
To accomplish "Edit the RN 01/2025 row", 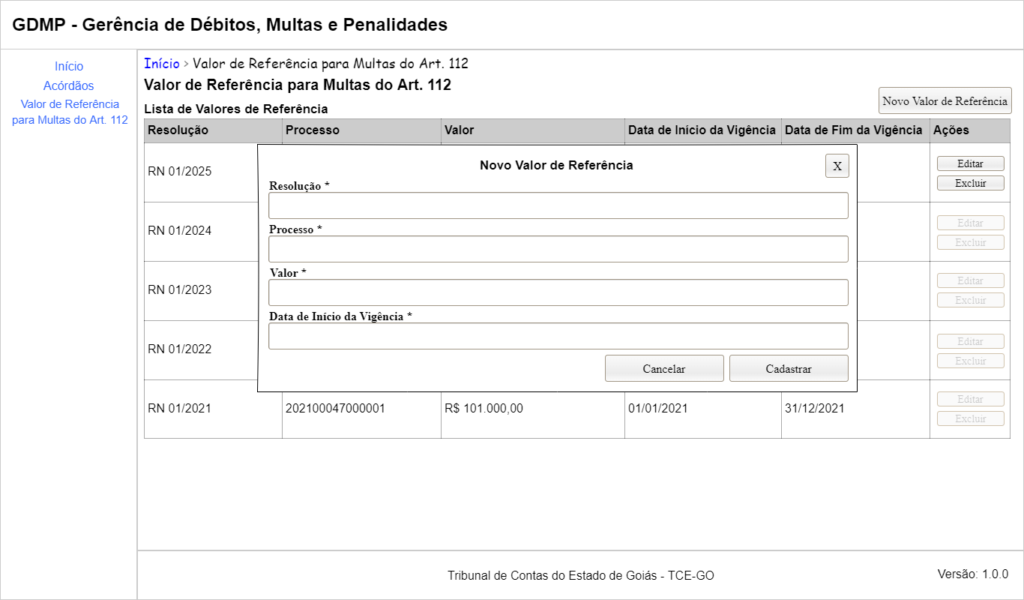I will (x=970, y=163).
